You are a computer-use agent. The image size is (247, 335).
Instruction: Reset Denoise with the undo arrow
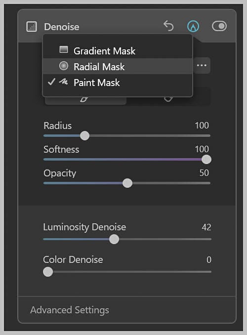click(x=168, y=26)
